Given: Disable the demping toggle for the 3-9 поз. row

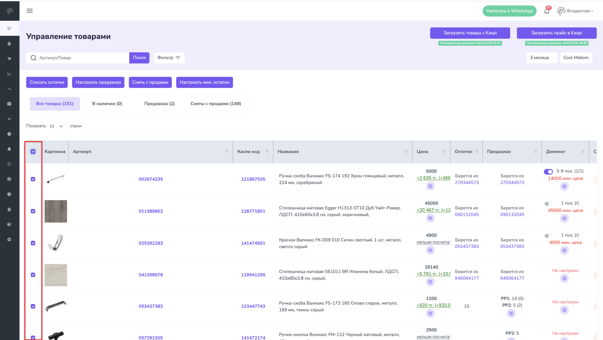Looking at the screenshot, I should [x=548, y=172].
